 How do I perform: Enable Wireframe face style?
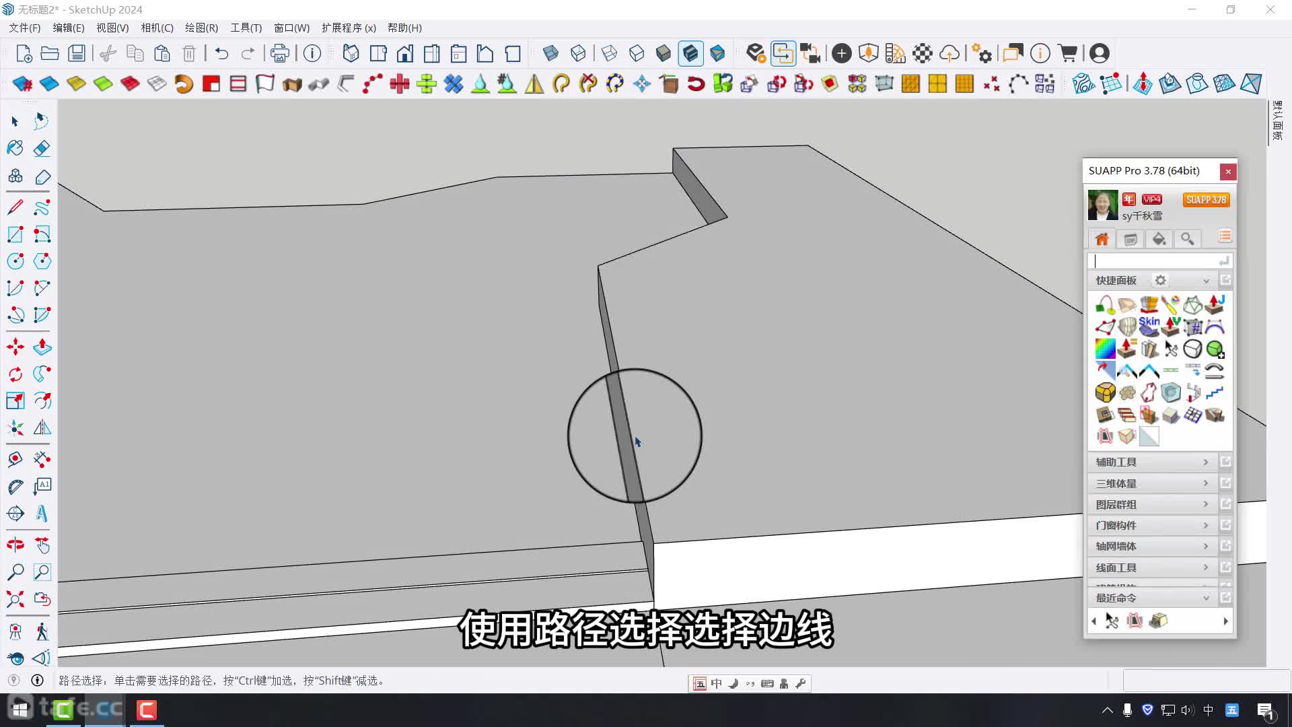pos(609,53)
